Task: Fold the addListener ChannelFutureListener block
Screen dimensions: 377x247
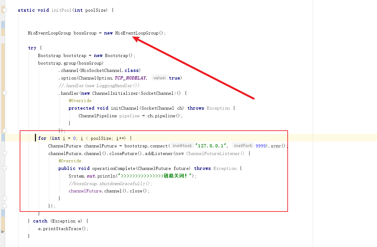Action: 4,153
